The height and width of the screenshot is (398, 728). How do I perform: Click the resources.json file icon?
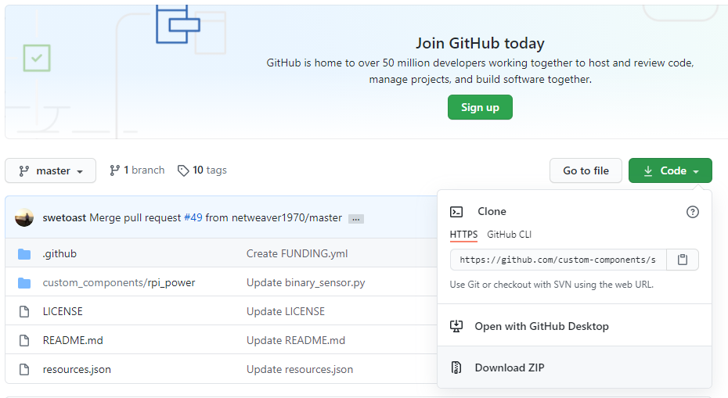[24, 369]
